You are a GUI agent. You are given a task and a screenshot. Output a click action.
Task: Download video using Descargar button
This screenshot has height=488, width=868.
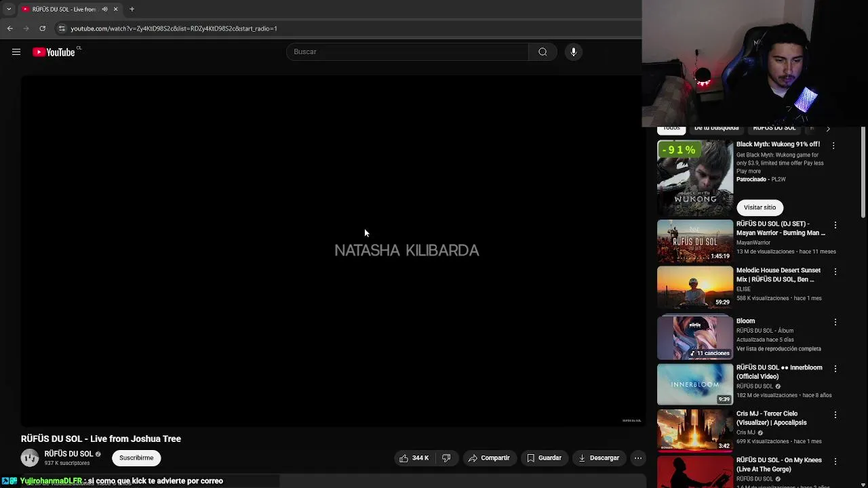598,458
